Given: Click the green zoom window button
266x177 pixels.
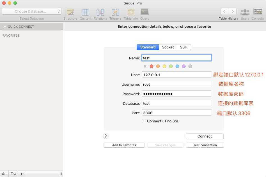Looking at the screenshot, I should 15,3.
